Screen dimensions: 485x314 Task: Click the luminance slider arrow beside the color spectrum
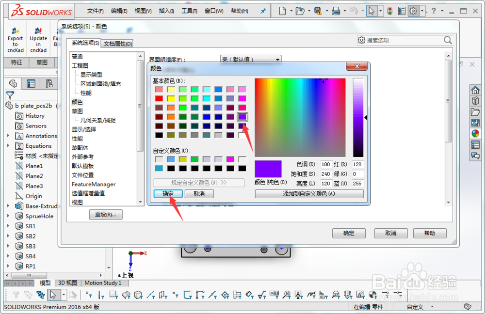click(x=366, y=117)
